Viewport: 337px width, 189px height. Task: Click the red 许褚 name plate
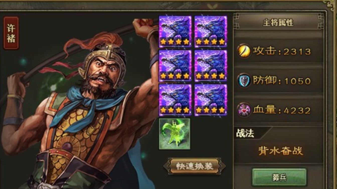(11, 33)
